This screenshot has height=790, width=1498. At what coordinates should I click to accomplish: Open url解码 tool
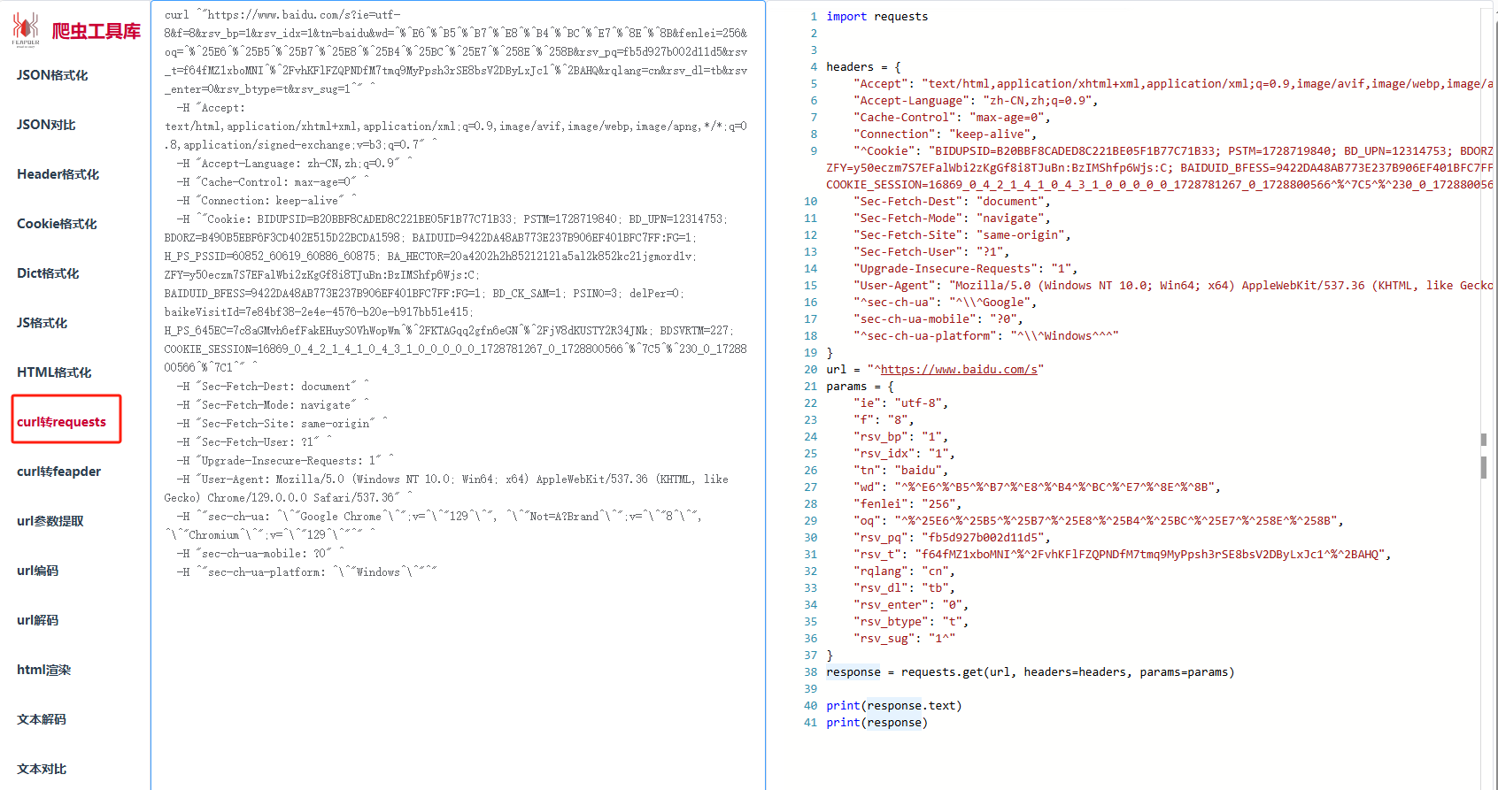coord(37,620)
